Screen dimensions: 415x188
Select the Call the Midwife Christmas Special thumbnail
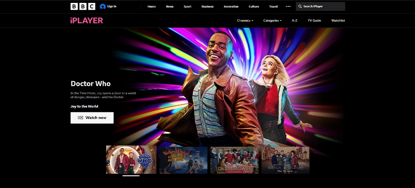[235, 160]
